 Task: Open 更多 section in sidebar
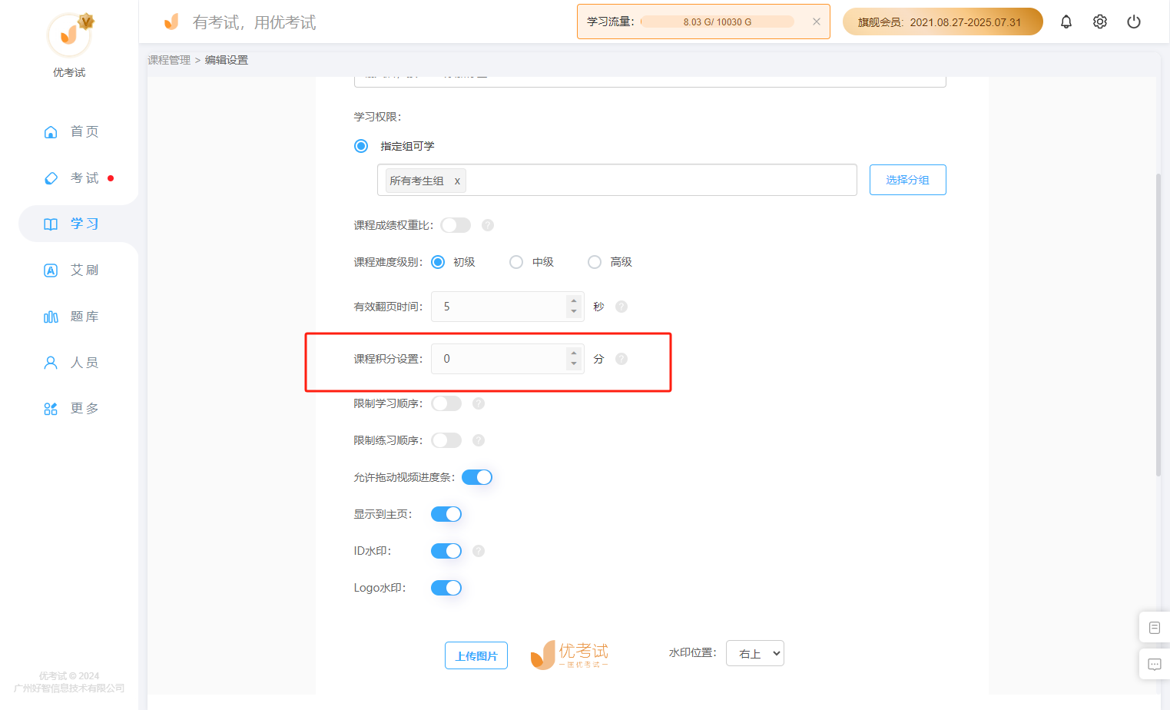tap(71, 408)
